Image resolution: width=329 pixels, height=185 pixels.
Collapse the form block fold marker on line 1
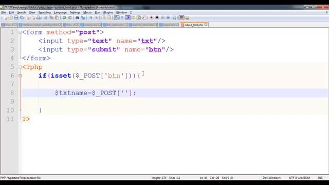pos(20,32)
